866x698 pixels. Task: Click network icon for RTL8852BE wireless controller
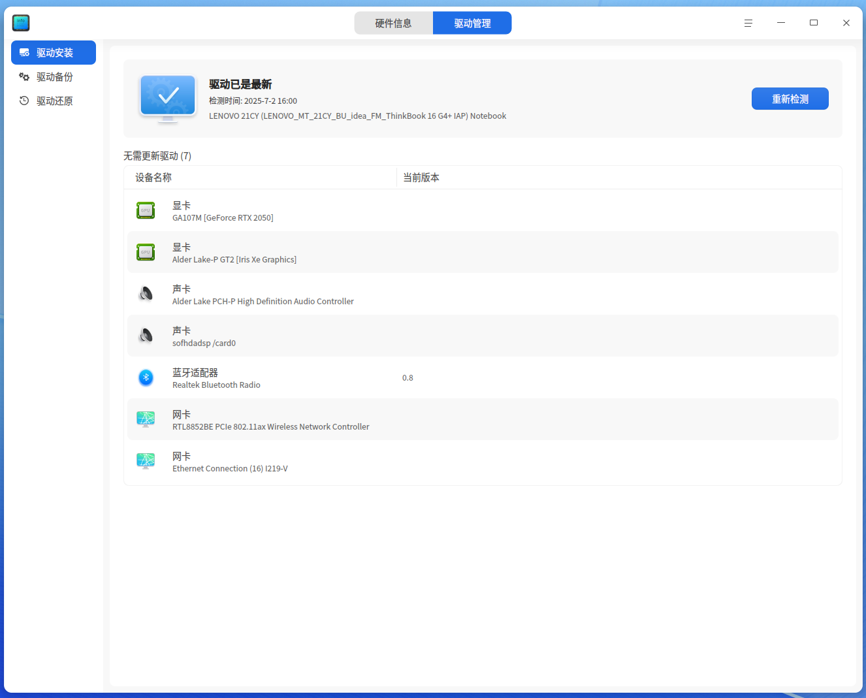point(146,419)
